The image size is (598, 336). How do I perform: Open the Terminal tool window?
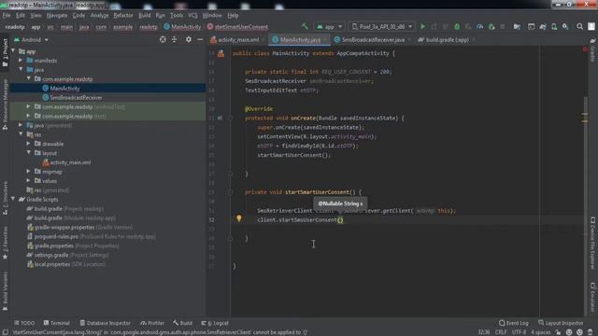click(56, 323)
